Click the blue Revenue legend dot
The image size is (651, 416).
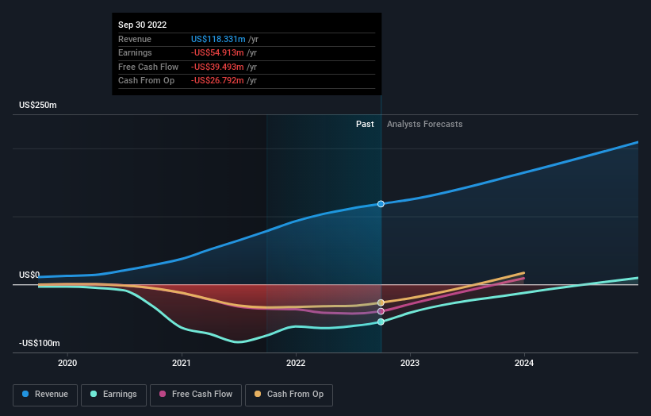click(25, 394)
